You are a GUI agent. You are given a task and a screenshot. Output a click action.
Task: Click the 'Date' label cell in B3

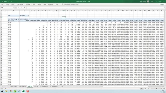pos(13,16)
